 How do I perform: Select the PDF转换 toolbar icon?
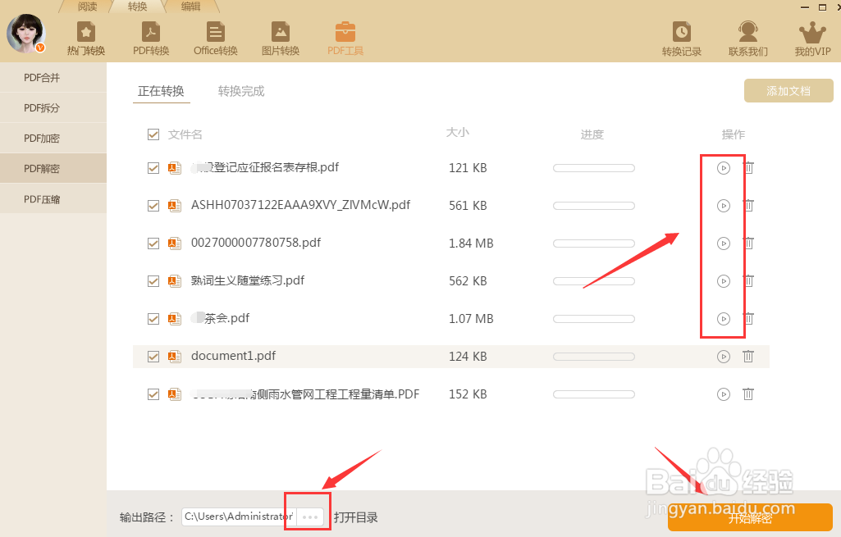pos(150,37)
